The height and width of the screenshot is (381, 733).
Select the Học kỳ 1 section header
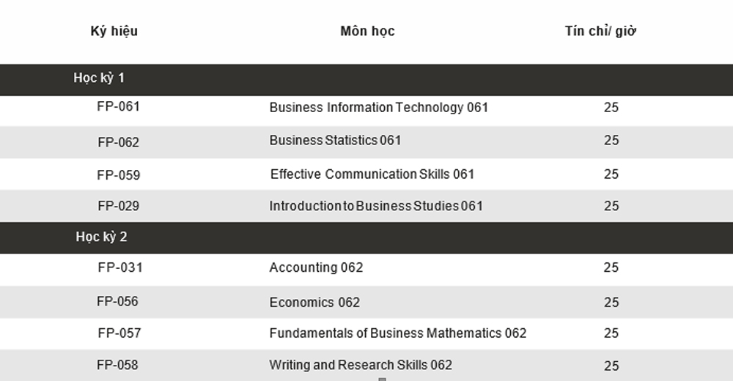tap(366, 79)
